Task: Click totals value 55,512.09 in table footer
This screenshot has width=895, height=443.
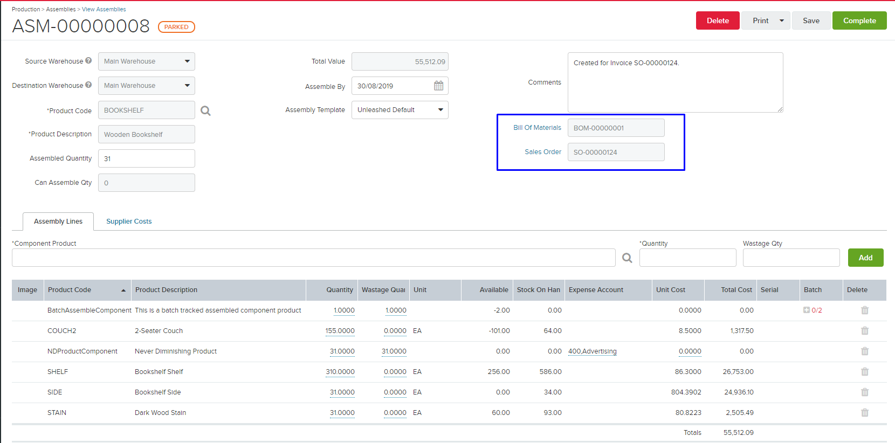Action: tap(739, 433)
